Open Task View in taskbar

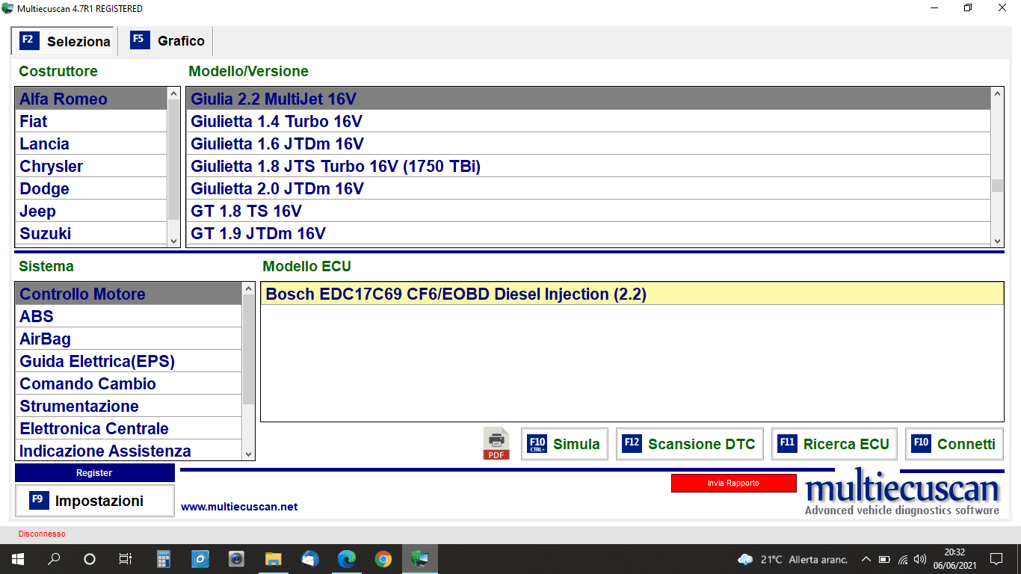click(x=126, y=558)
